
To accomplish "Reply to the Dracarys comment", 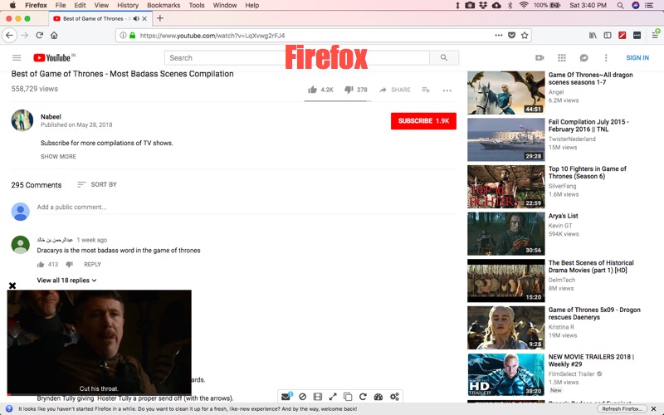I will [92, 264].
